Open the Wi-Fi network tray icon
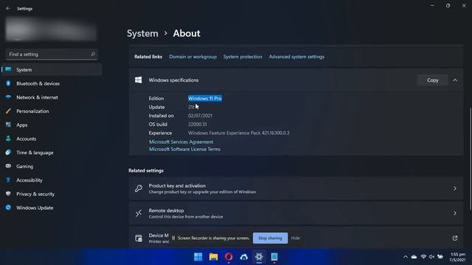 click(x=423, y=257)
